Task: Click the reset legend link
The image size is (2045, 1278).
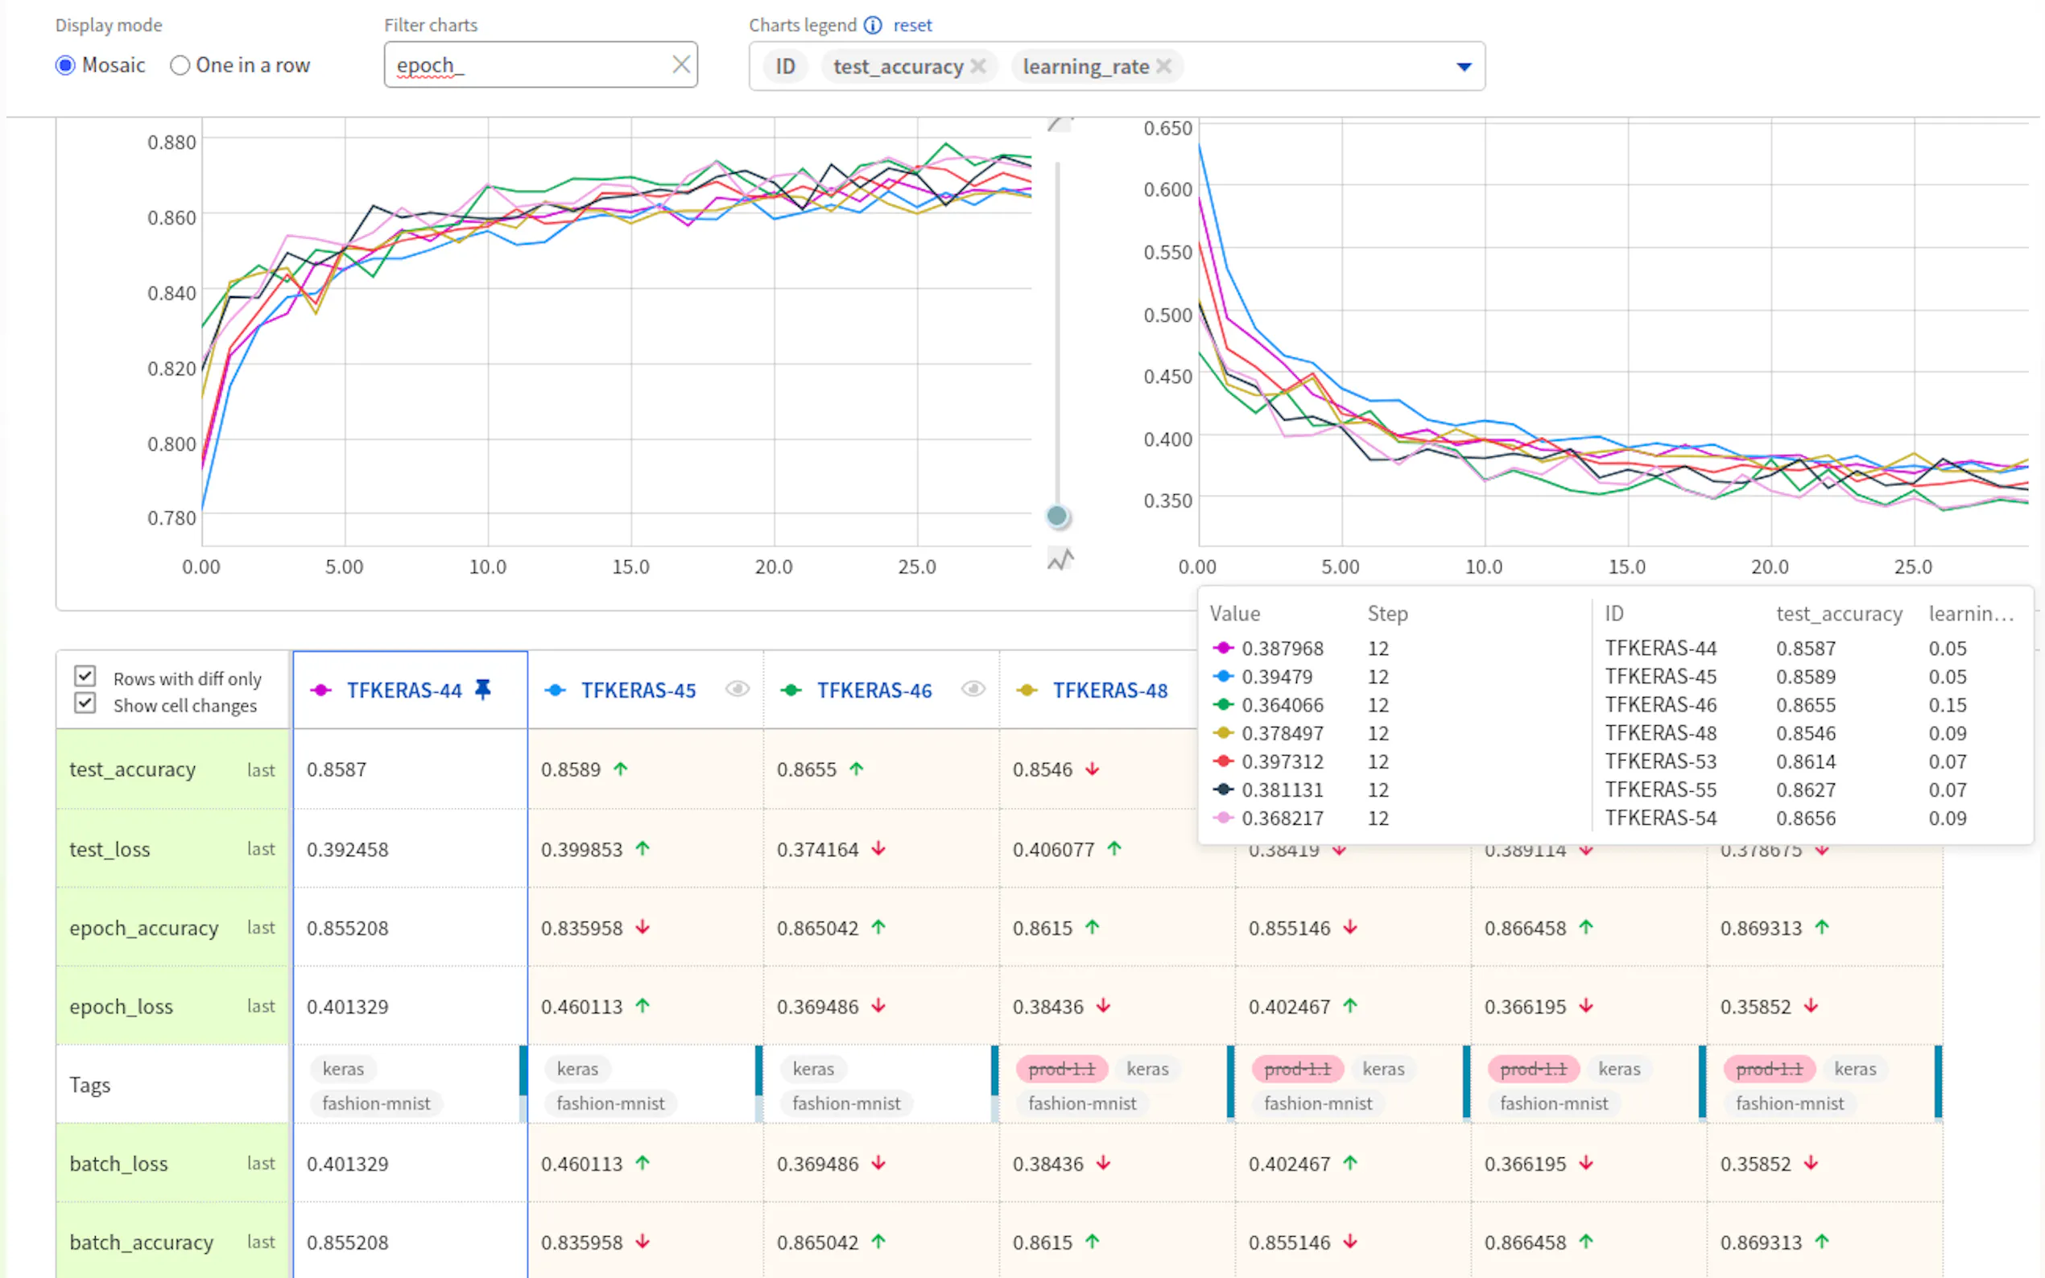Action: point(912,26)
